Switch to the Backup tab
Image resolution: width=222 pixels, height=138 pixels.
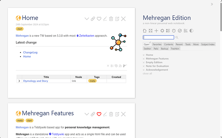click(x=164, y=49)
